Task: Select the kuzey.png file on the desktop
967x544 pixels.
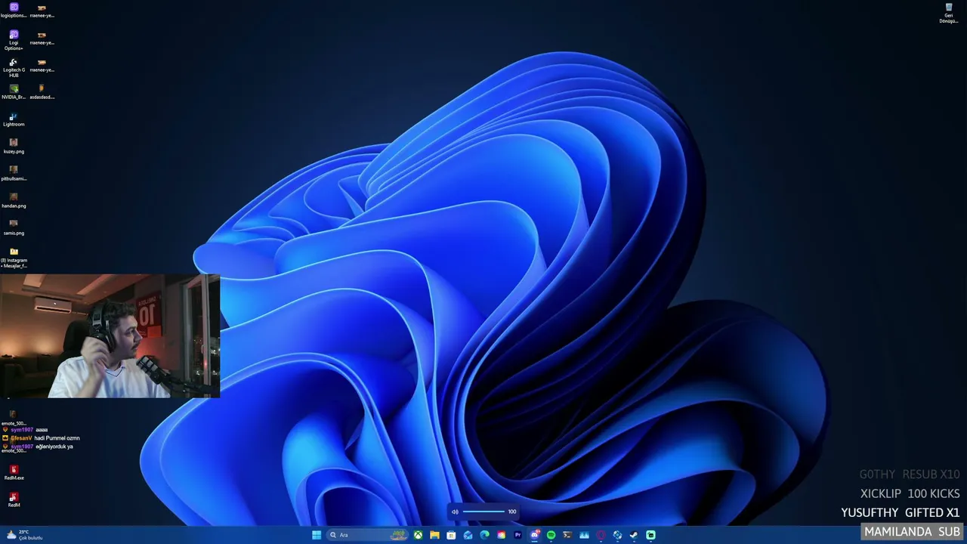Action: (14, 146)
